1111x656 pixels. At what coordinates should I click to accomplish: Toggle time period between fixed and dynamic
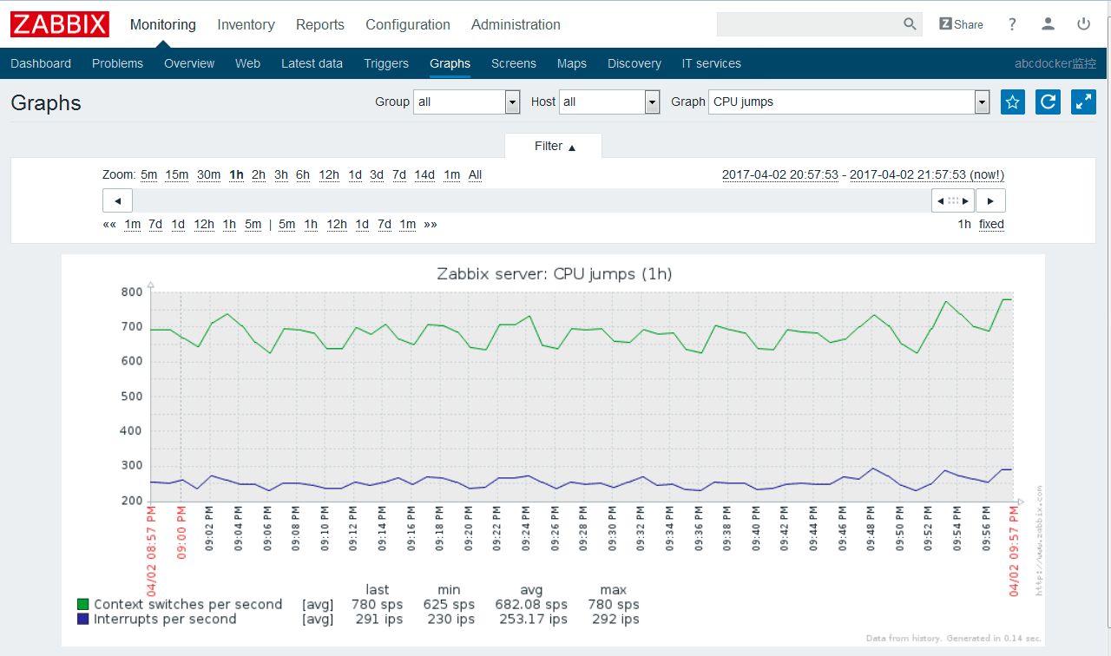click(991, 225)
